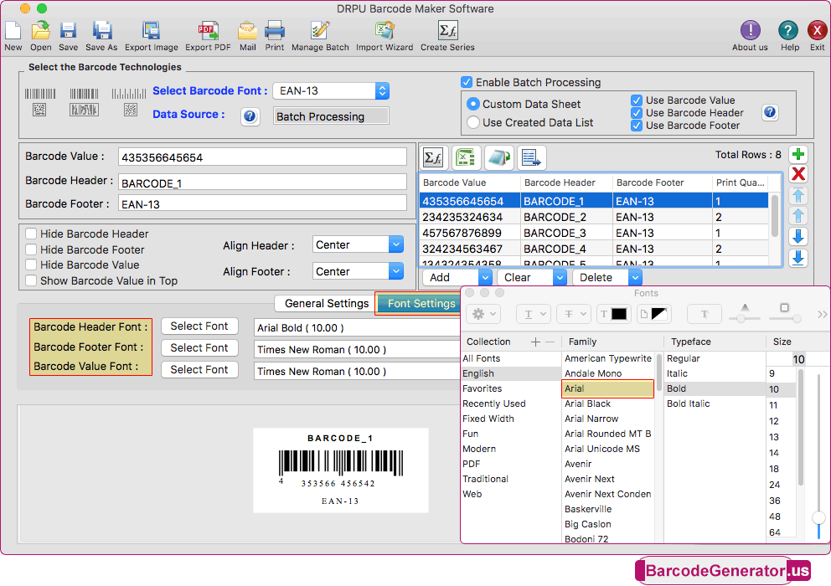Enable the Hide Barcode Header checkbox

pyautogui.click(x=32, y=234)
